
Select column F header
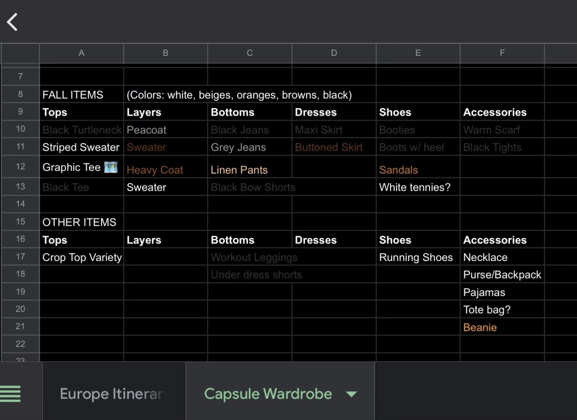pos(501,53)
